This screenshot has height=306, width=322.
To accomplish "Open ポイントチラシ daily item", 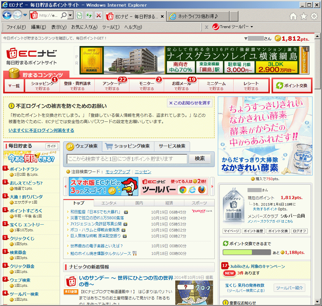I will tap(24, 169).
